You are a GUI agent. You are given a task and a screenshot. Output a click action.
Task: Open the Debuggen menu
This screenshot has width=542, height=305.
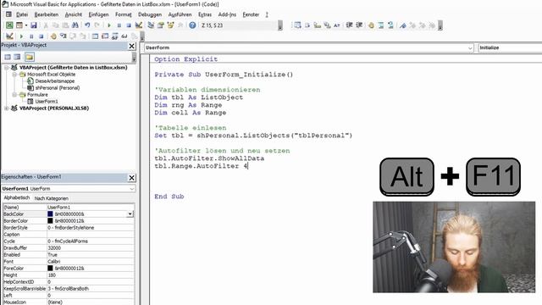pos(150,14)
